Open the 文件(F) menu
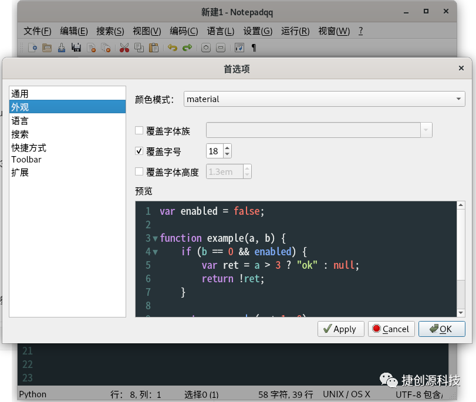The height and width of the screenshot is (402, 476). click(x=38, y=31)
